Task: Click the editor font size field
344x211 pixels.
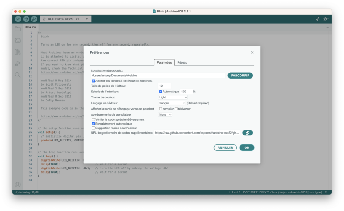Action: coord(164,86)
